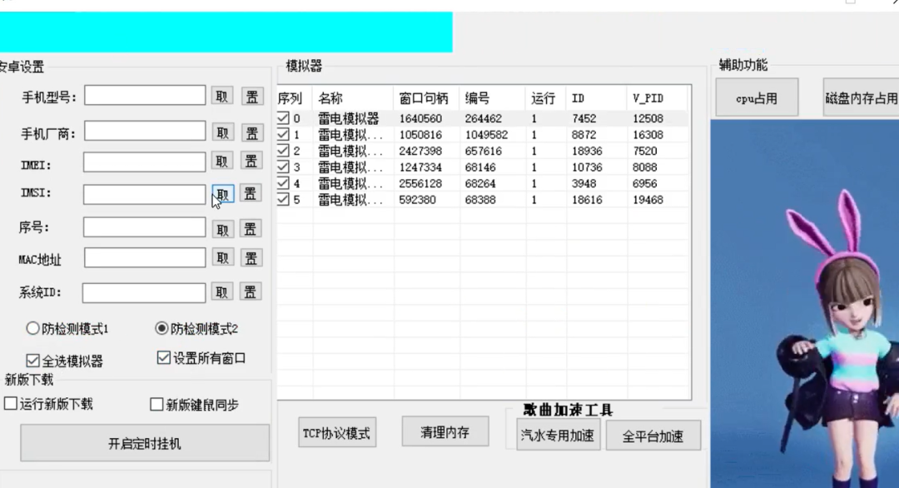This screenshot has width=899, height=488.
Task: Click 取 button next to 手机型号
Action: [222, 97]
